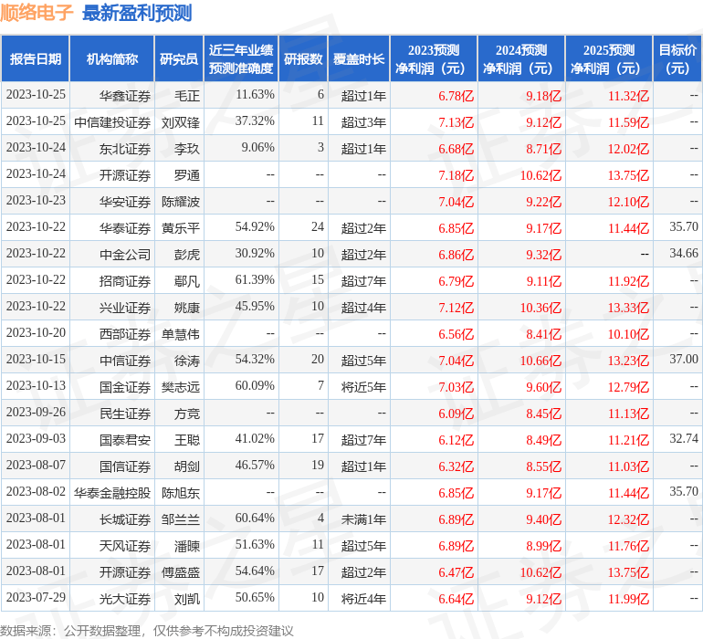This screenshot has width=703, height=639.
Task: Click report date 2023-07-29
Action: 36,597
